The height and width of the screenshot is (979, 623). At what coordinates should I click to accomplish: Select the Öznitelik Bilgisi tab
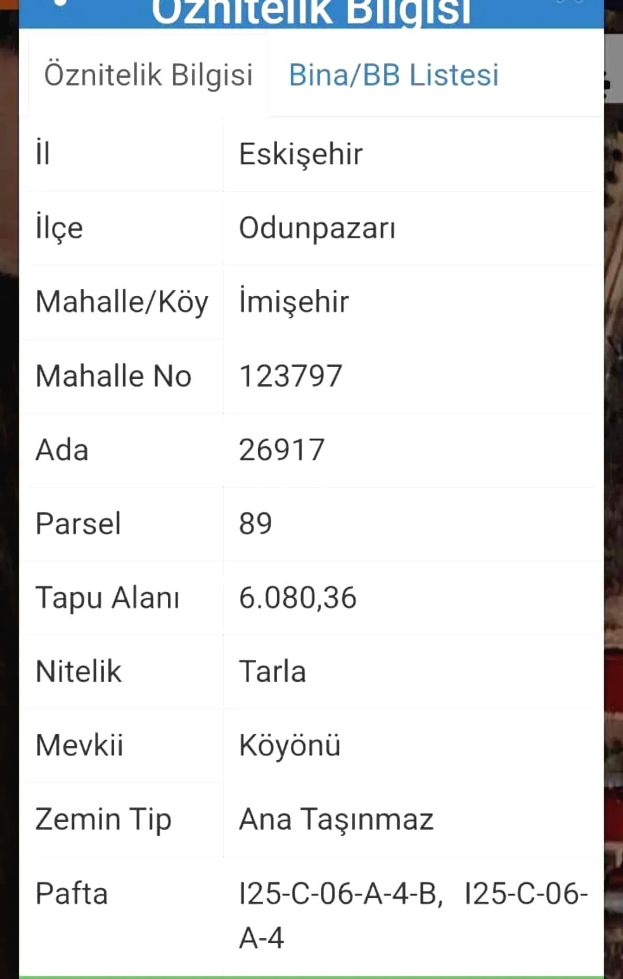click(x=148, y=75)
